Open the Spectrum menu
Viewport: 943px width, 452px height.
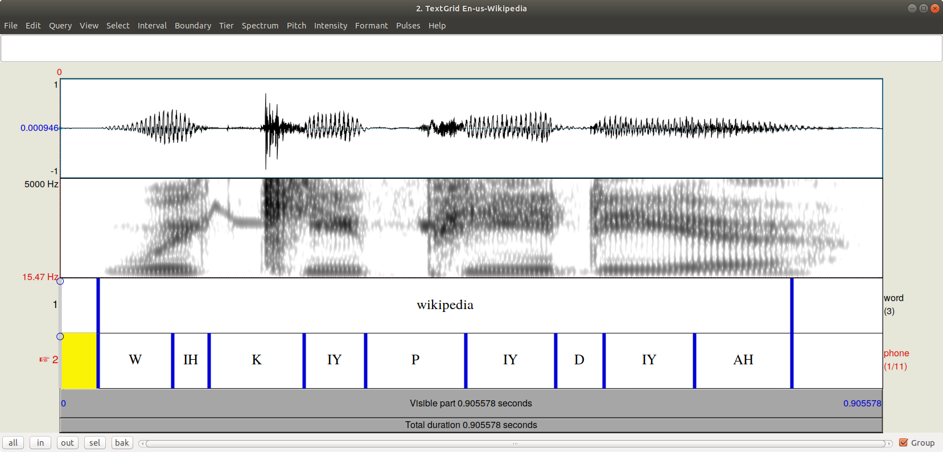pyautogui.click(x=260, y=26)
